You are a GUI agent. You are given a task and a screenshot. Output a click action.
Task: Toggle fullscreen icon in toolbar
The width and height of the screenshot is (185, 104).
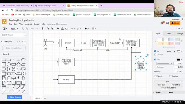tap(176, 28)
